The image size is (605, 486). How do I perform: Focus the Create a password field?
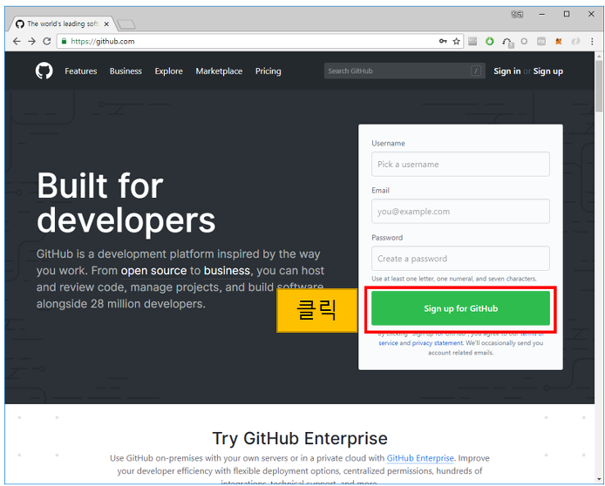coord(460,258)
